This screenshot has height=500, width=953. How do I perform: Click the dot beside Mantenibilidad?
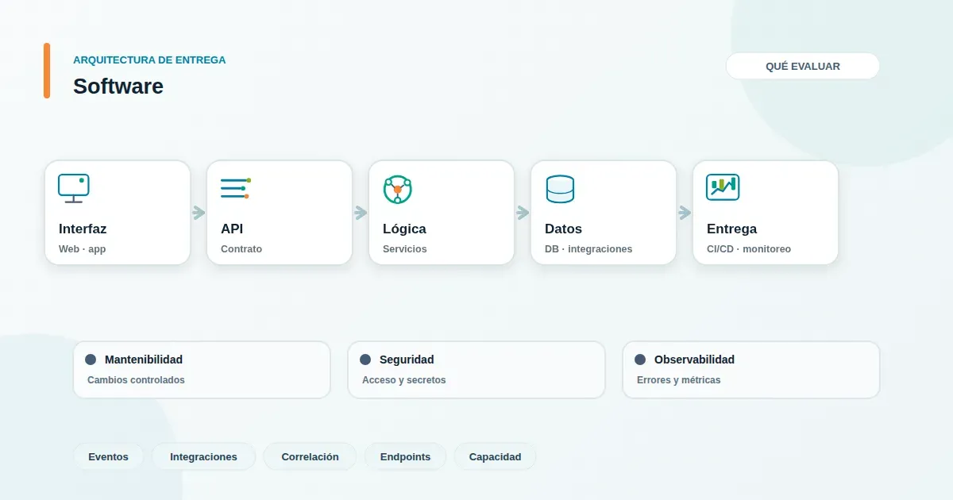[x=91, y=360]
